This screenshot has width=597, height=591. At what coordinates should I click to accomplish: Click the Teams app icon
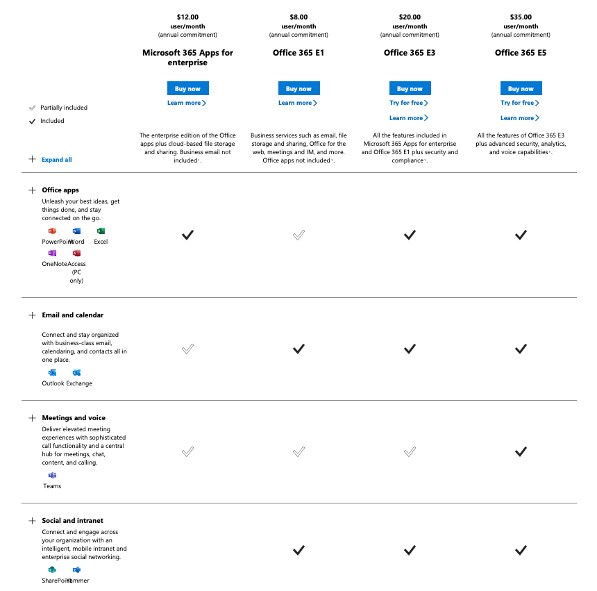tap(52, 475)
